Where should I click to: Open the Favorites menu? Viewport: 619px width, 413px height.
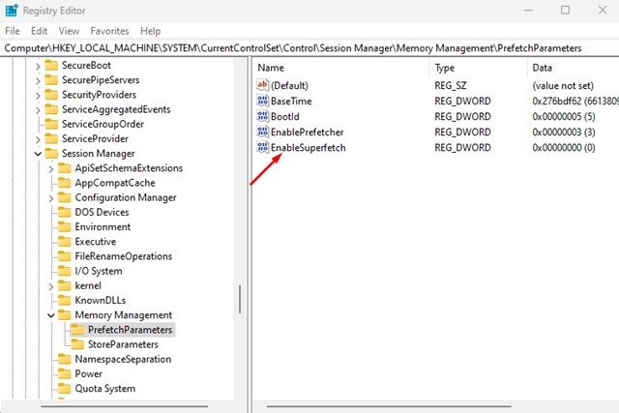pos(109,31)
